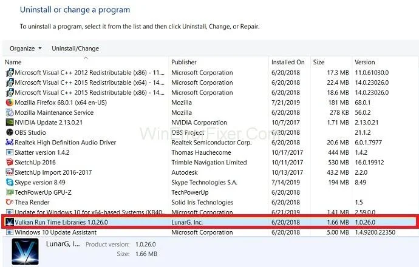The width and height of the screenshot is (419, 267).
Task: Open the Organize dropdown menu
Action: tap(26, 49)
